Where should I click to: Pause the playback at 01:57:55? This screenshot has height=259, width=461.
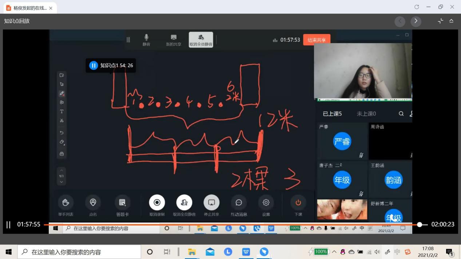8,225
